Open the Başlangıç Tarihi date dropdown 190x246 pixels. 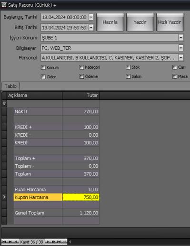91,17
